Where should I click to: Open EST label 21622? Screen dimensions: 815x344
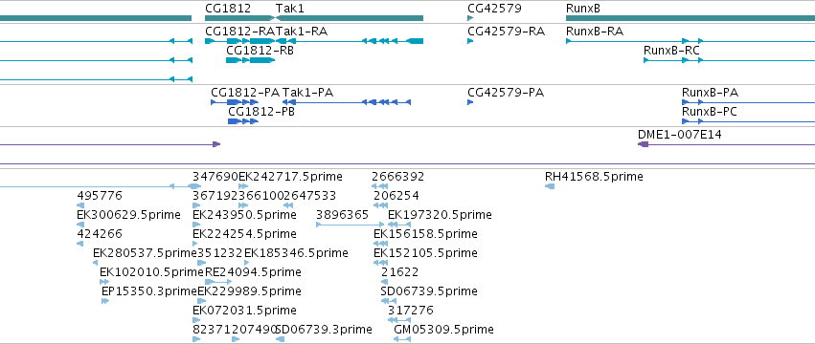click(399, 272)
